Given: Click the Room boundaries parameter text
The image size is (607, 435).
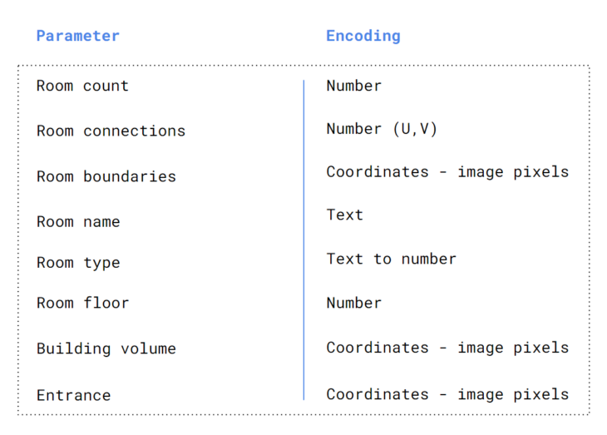Looking at the screenshot, I should point(106,176).
